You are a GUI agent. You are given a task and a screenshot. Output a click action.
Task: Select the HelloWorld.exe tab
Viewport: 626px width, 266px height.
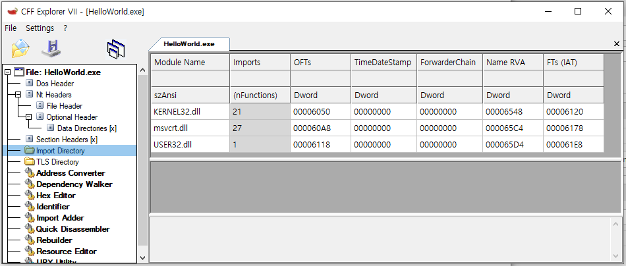click(189, 44)
